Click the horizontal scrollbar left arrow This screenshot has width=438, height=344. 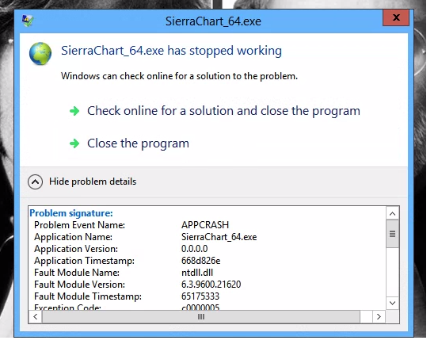tap(36, 317)
